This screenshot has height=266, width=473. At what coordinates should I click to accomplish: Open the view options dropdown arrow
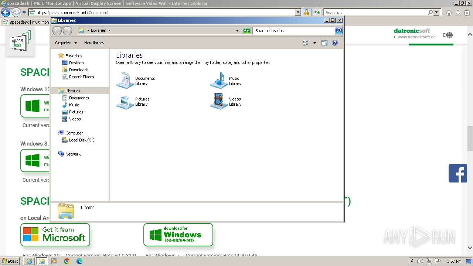point(314,43)
